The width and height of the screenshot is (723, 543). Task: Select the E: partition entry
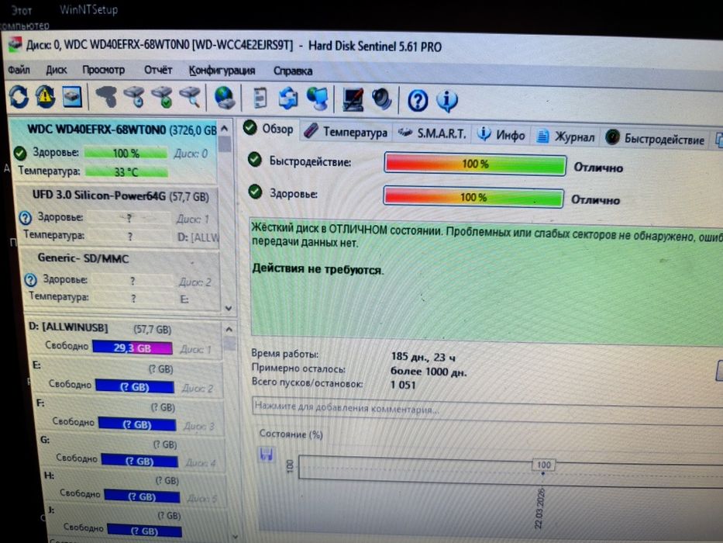(x=126, y=379)
